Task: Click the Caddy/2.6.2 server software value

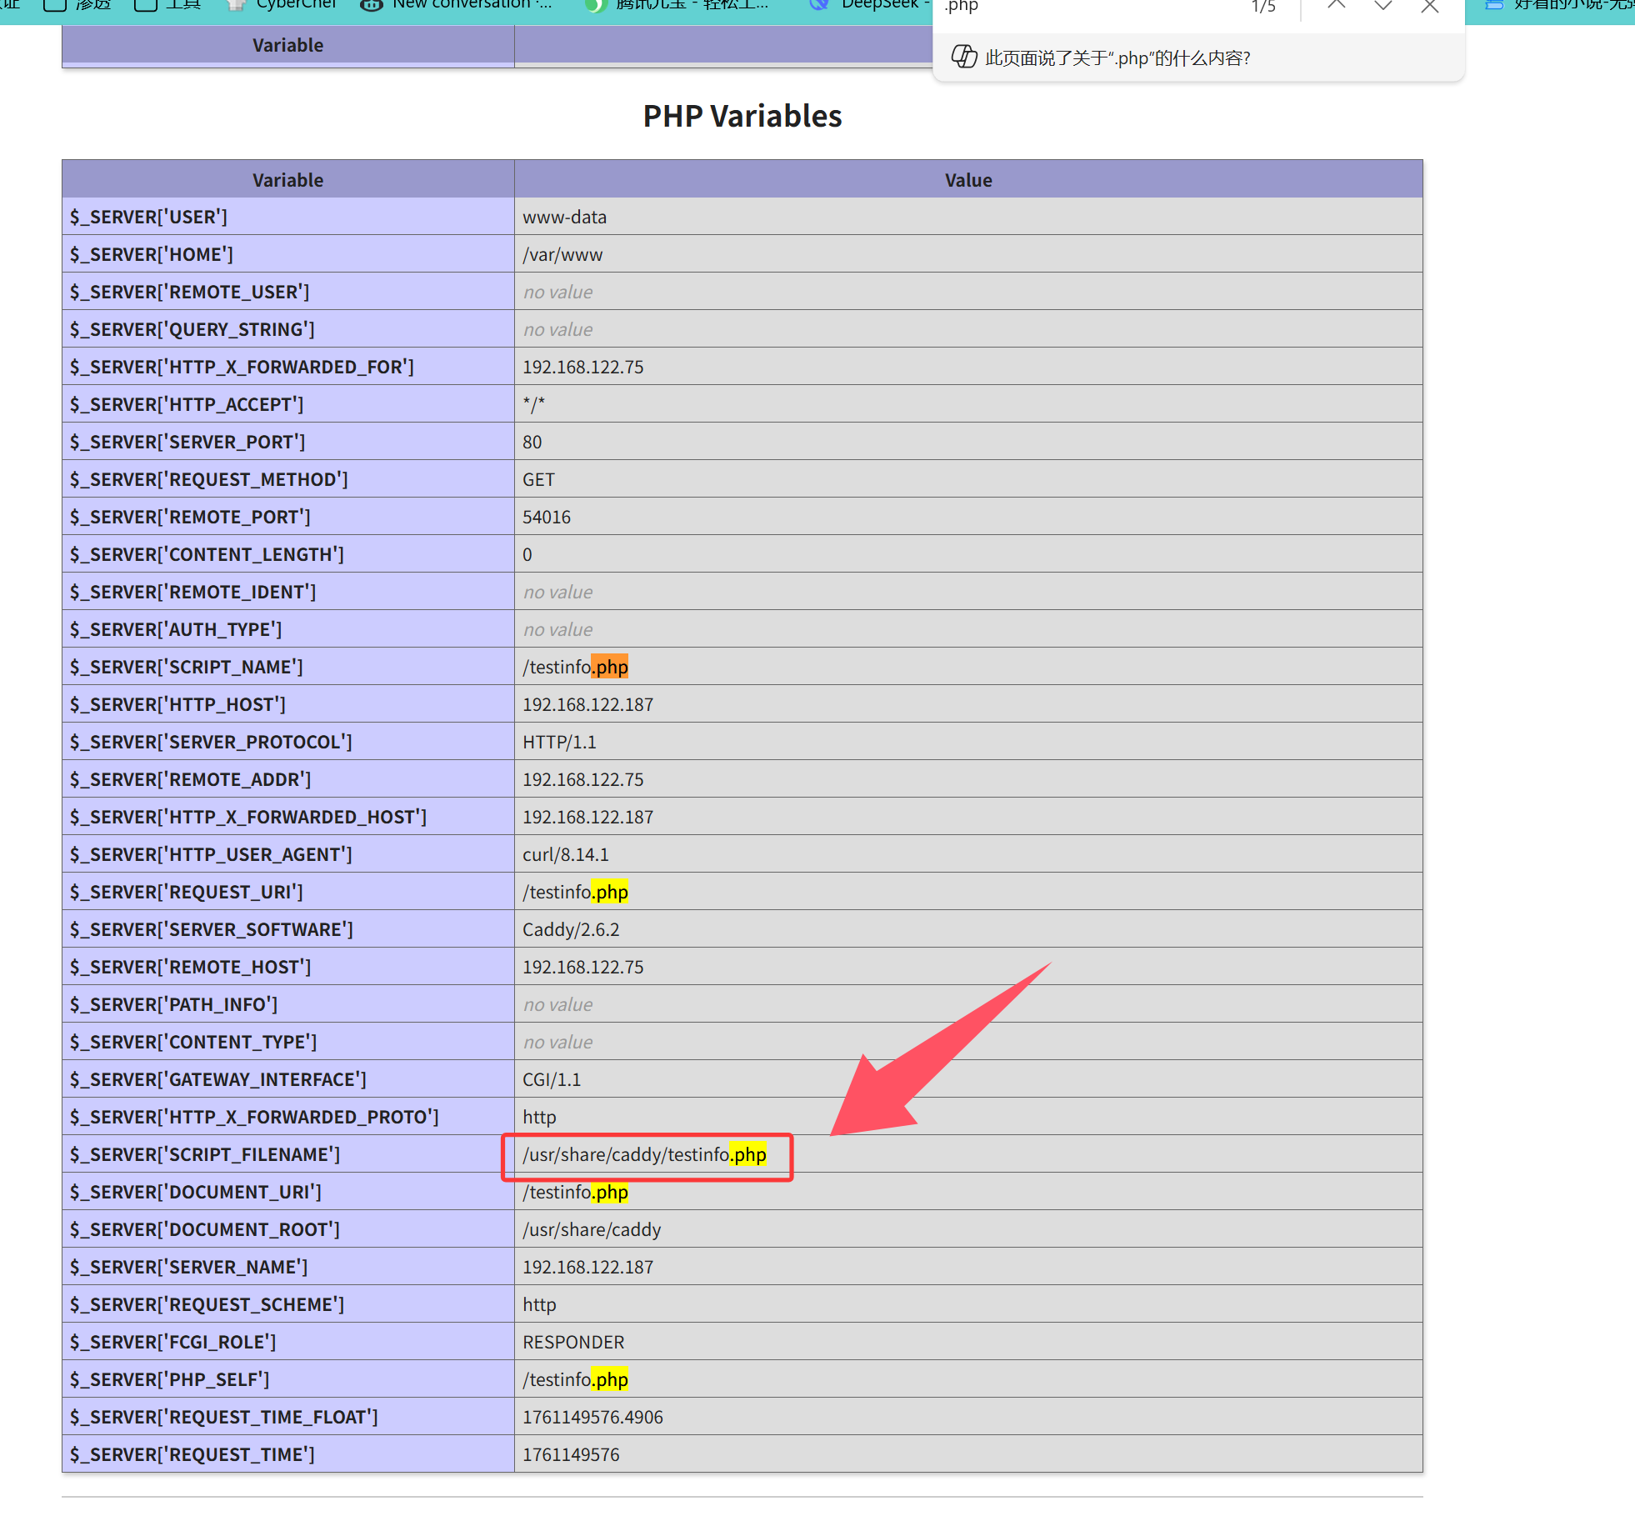Action: [571, 930]
